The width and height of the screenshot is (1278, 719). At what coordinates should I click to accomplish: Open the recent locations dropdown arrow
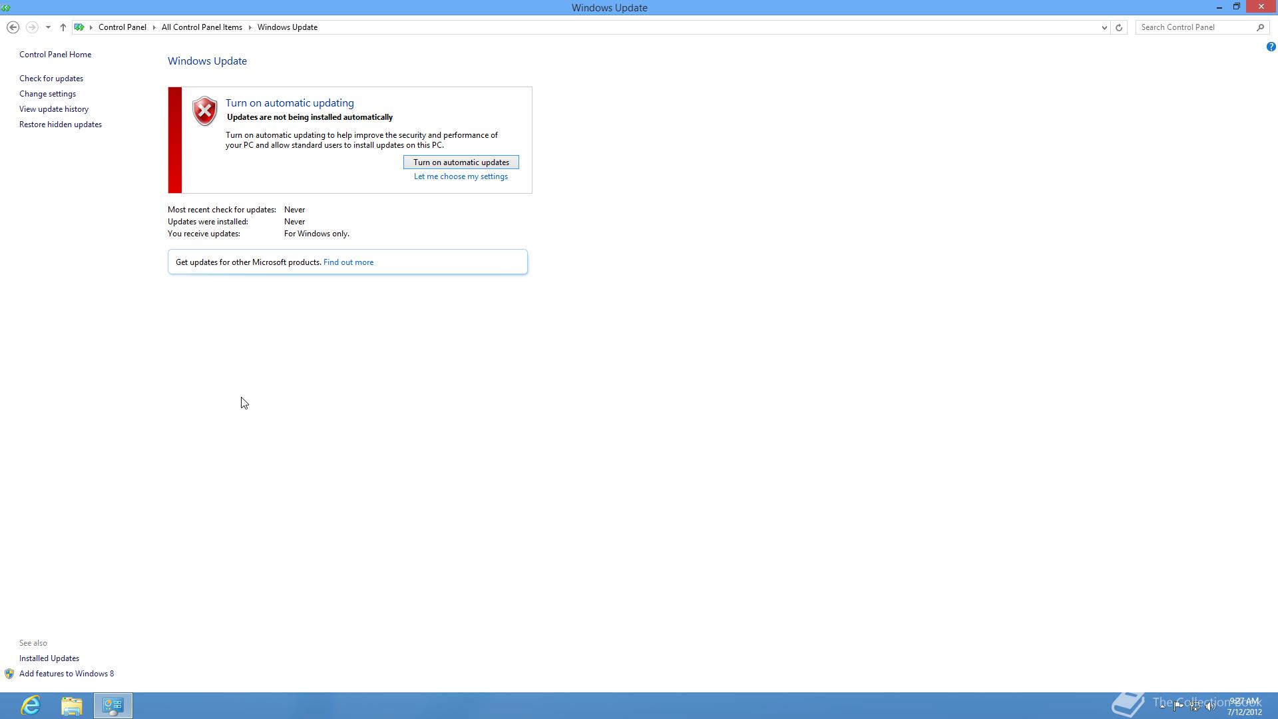point(48,27)
